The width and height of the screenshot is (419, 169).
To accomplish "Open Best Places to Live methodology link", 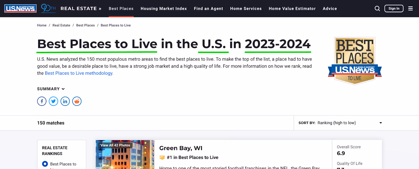I will click(79, 73).
